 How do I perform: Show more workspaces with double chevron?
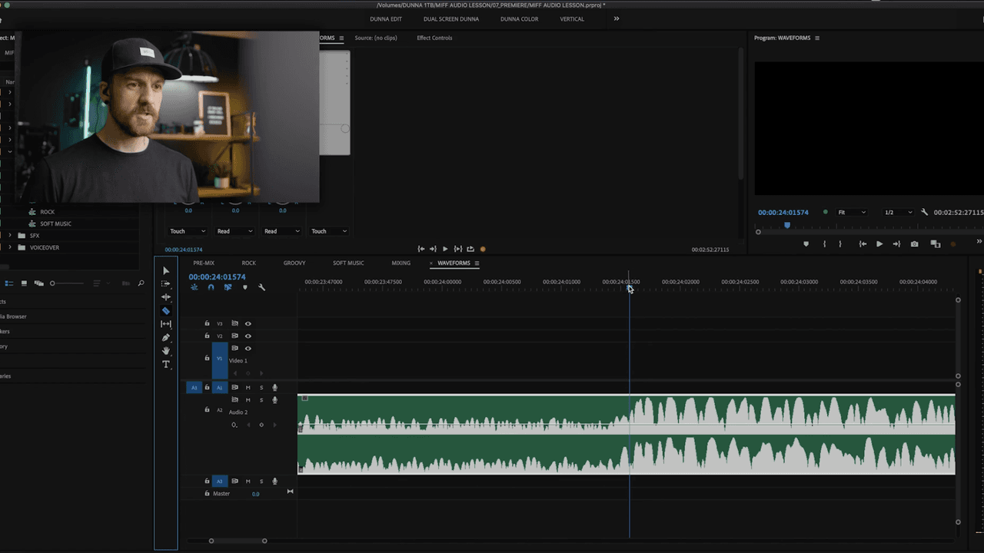tap(616, 18)
